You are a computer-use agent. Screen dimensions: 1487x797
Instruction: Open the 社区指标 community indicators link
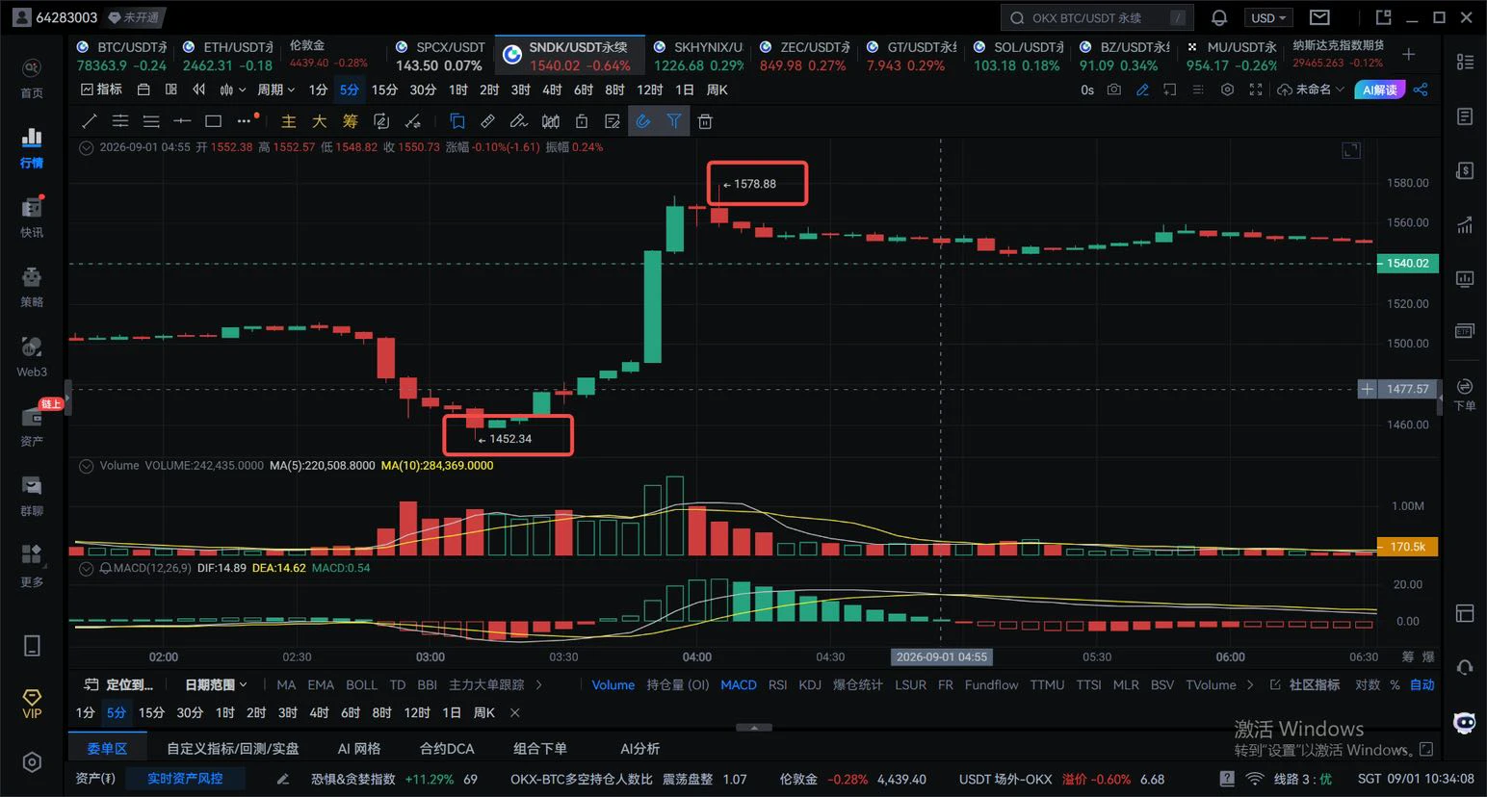coord(1305,685)
